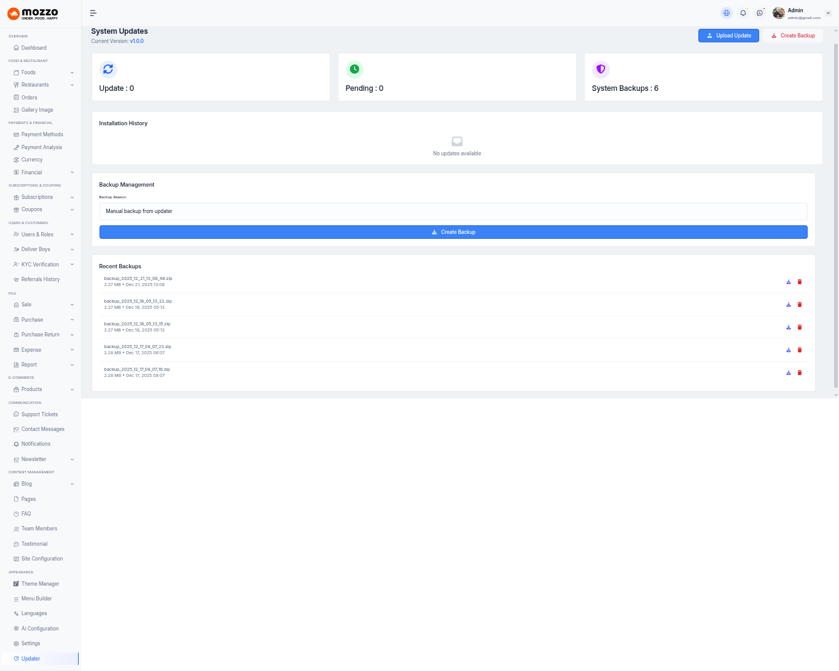Download backup_2025_12_21_13_08_48.zip via download icon
The width and height of the screenshot is (839, 671).
point(789,282)
